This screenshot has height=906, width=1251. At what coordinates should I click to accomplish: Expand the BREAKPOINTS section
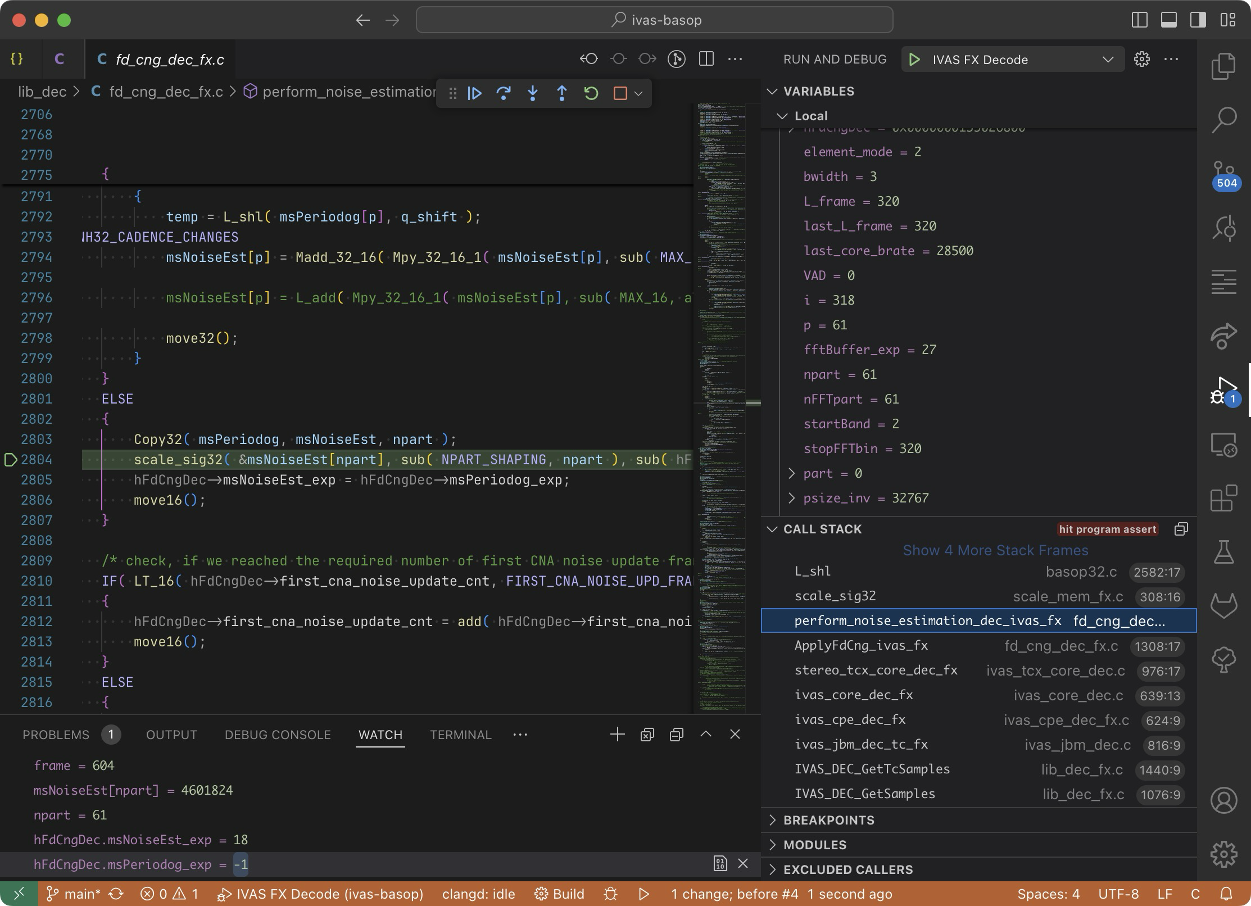coord(829,820)
